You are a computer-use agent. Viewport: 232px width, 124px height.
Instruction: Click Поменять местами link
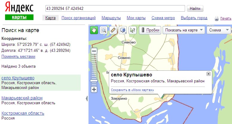click(x=18, y=56)
